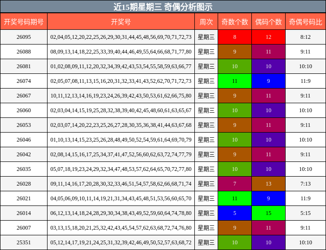
Task: Click draw numbers of issue 26060
Action: click(x=121, y=110)
